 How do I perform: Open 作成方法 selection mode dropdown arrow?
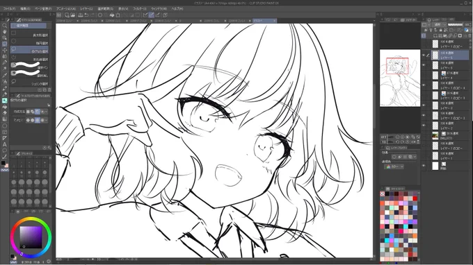point(46,112)
